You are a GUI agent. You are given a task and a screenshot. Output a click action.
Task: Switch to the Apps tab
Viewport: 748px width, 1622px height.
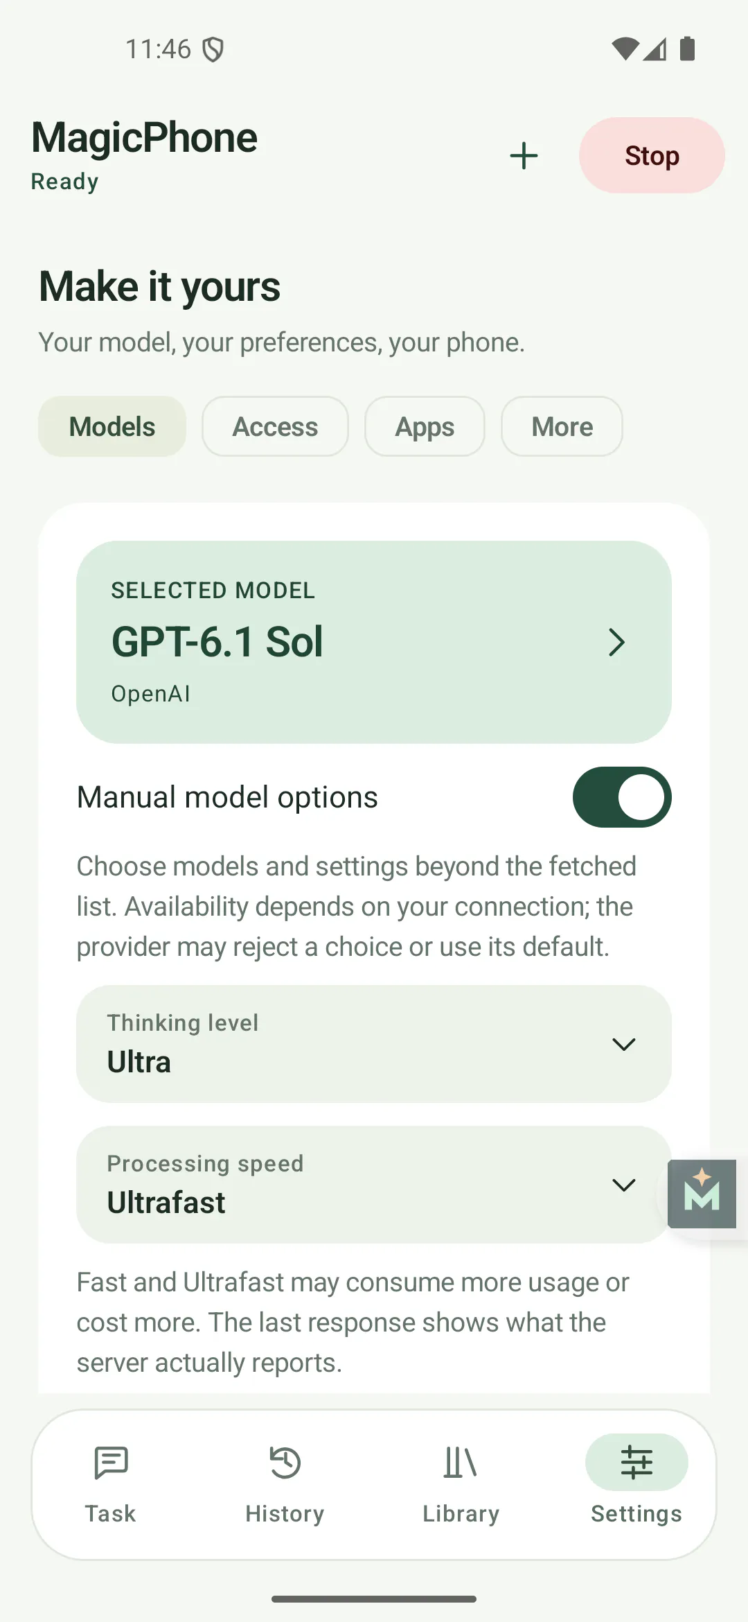point(425,426)
